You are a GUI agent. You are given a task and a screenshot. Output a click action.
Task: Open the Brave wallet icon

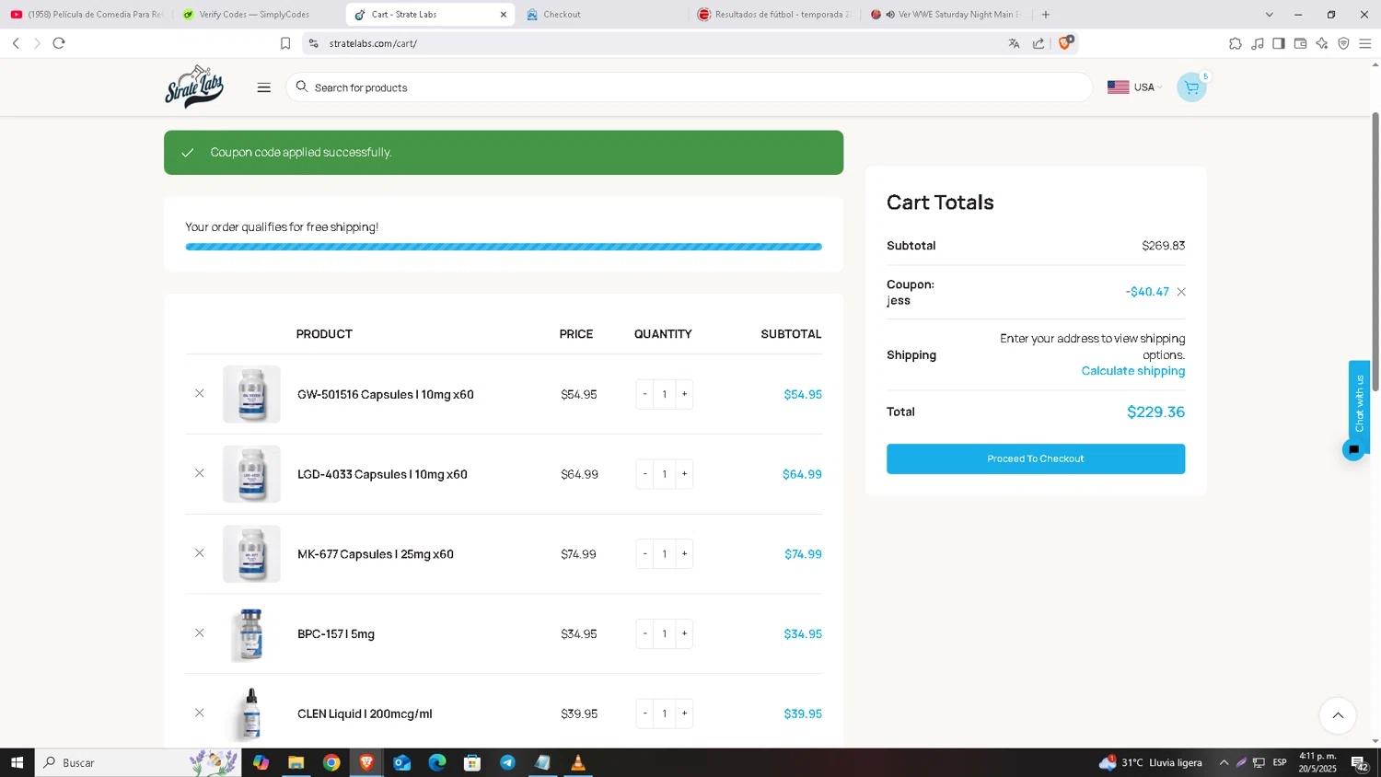coord(1300,43)
